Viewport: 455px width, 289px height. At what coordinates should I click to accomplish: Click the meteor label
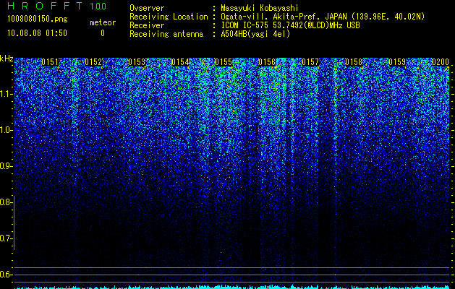(x=103, y=22)
